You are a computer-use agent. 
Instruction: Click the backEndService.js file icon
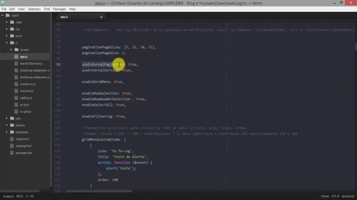16,63
